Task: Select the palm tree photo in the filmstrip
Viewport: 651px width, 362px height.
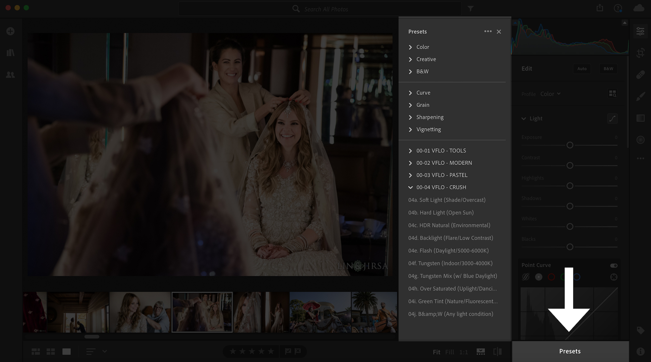Action: tap(374, 312)
